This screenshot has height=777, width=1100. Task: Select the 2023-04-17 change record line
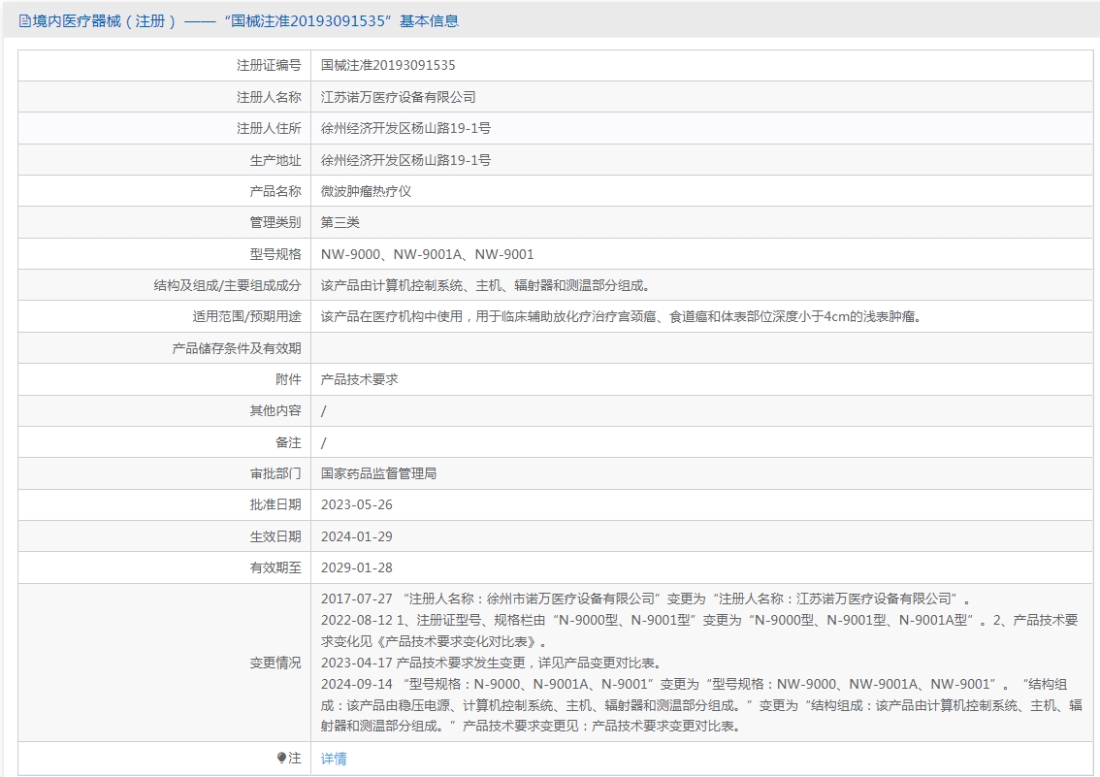pyautogui.click(x=491, y=663)
